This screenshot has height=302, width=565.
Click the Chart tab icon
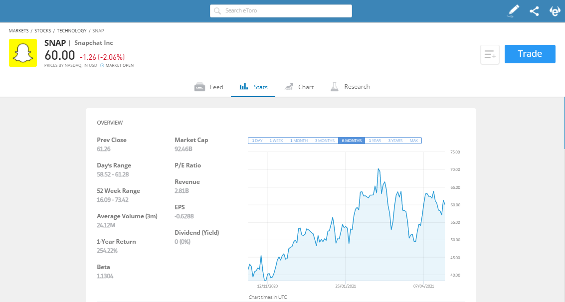pyautogui.click(x=289, y=87)
